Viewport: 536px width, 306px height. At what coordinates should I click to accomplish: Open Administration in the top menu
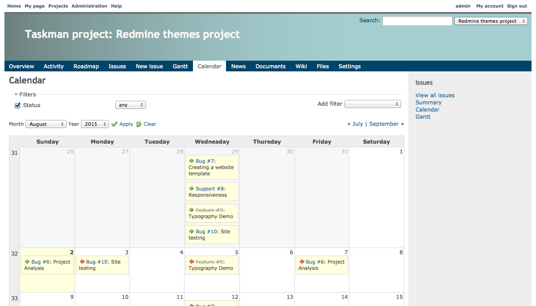pyautogui.click(x=89, y=6)
